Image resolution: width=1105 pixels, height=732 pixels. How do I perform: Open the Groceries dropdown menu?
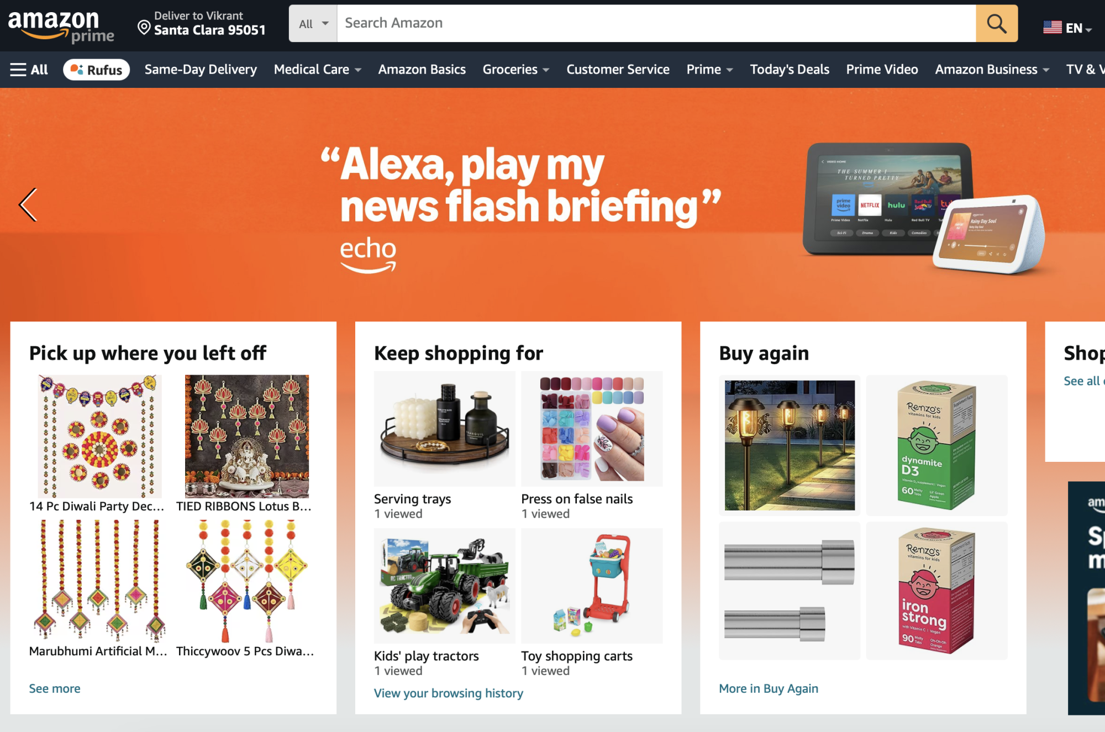[514, 69]
